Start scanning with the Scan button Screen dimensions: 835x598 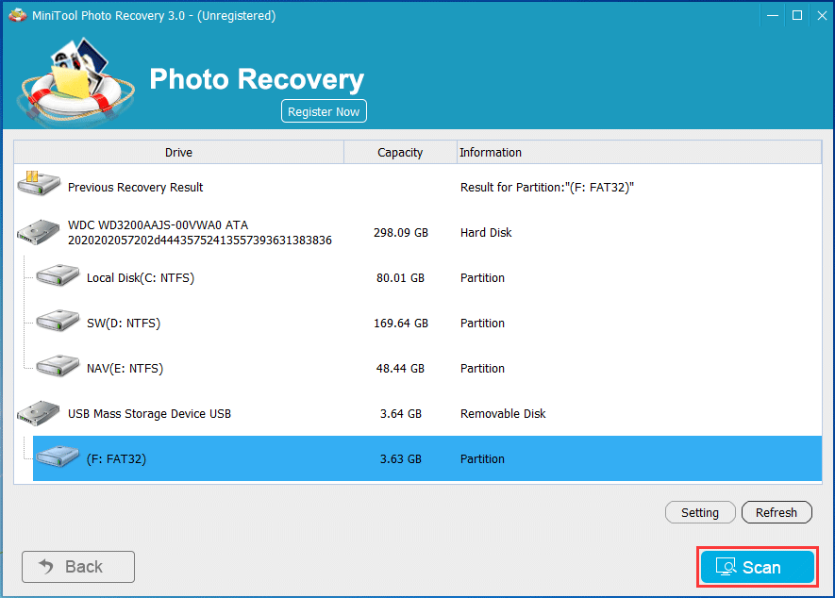[x=757, y=567]
